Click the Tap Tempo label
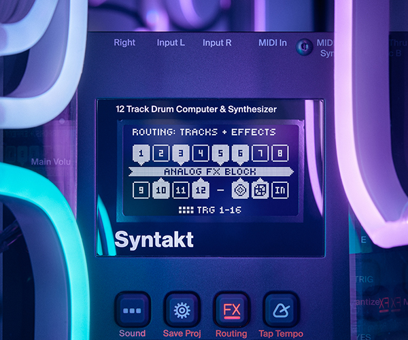 point(281,333)
